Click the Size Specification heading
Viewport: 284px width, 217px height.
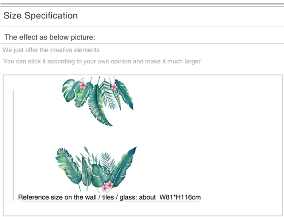[x=40, y=16]
